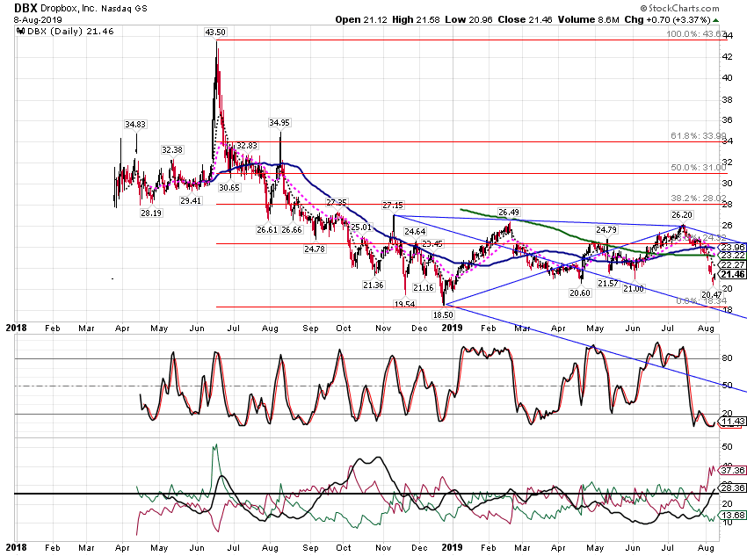This screenshot has width=747, height=556.
Task: Click the '61.8%: 33.99' Fibonacci label
Action: tap(699, 136)
